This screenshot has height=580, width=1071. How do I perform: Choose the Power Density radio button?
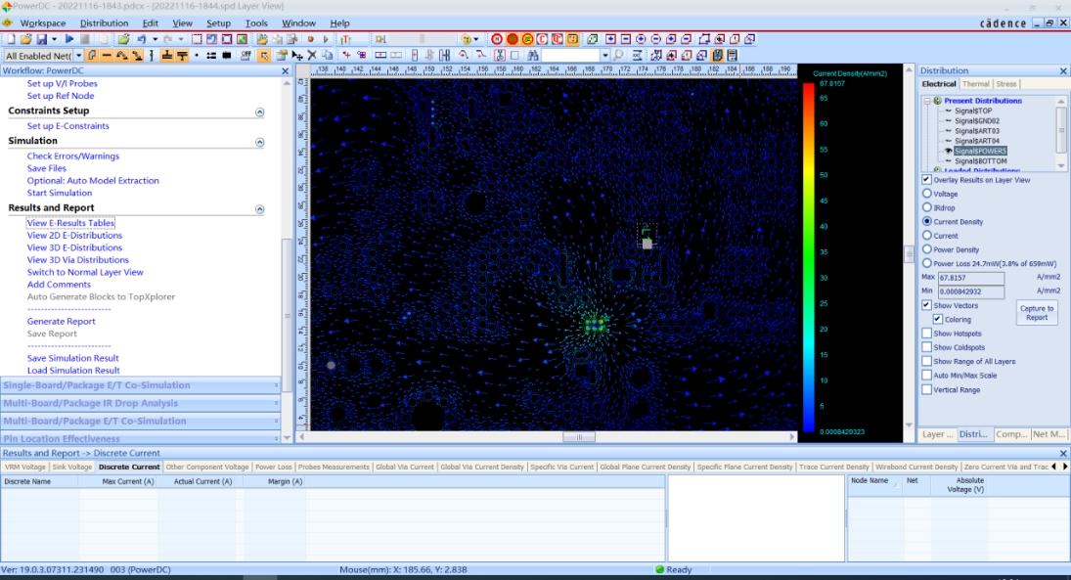(927, 249)
